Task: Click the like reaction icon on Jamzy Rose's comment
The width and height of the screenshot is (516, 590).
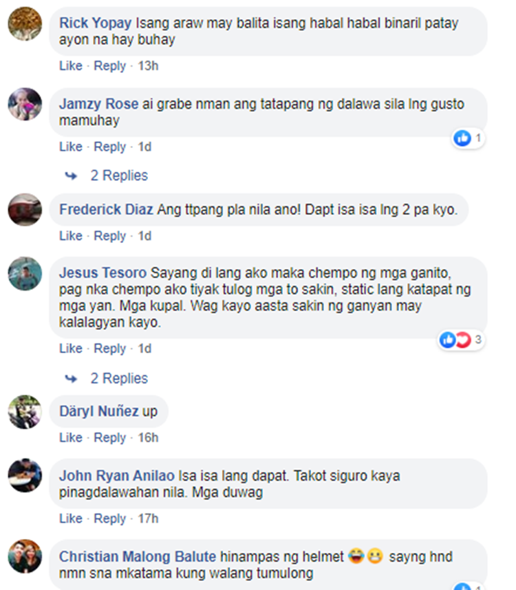Action: [x=462, y=138]
